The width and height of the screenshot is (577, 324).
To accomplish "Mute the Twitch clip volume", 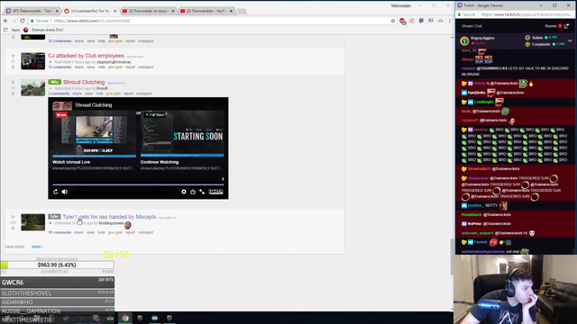I will tap(65, 192).
